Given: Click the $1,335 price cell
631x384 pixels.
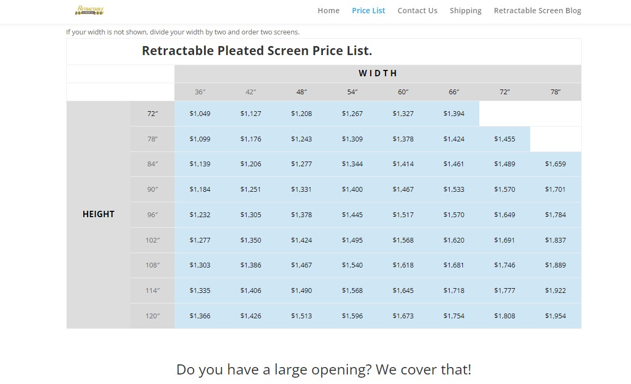Looking at the screenshot, I should [x=200, y=290].
